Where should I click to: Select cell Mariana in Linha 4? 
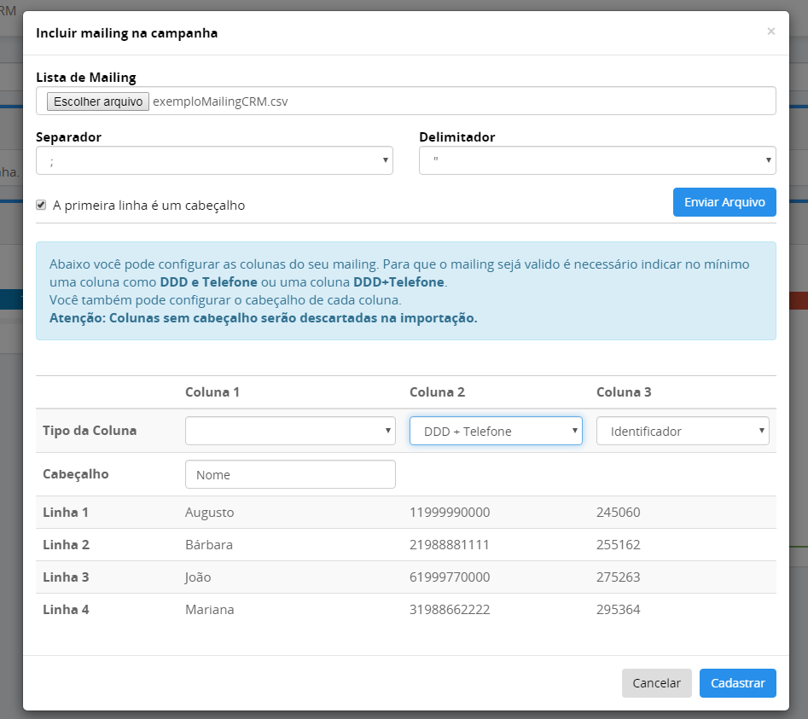click(209, 609)
